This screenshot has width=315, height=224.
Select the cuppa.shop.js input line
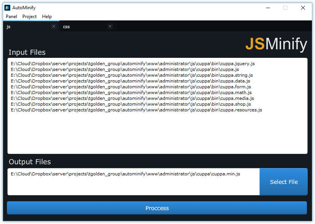131,104
